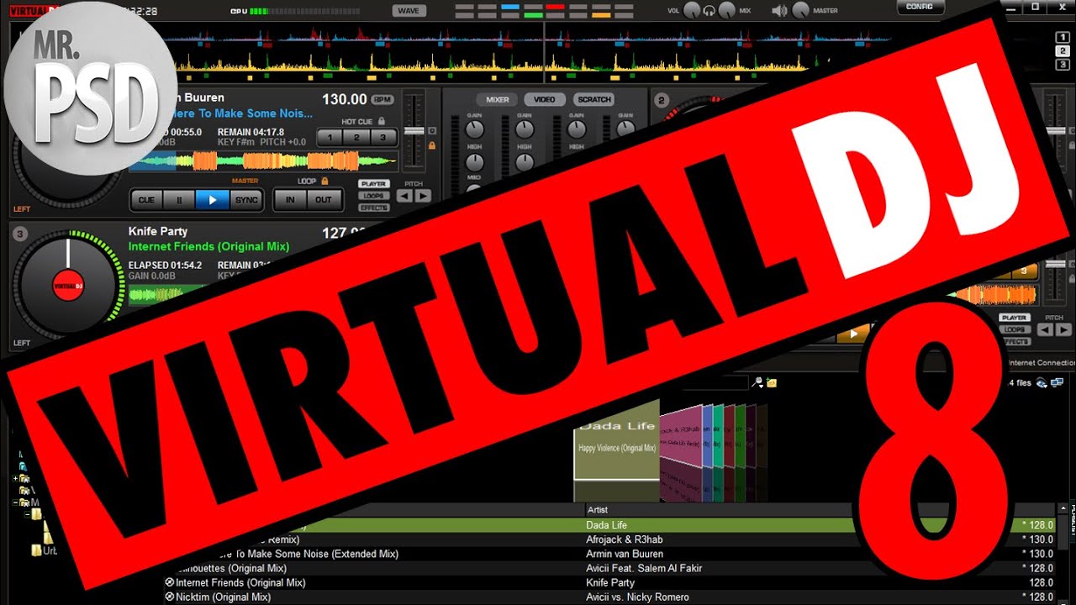Switch to the VIDEO tab

(545, 99)
